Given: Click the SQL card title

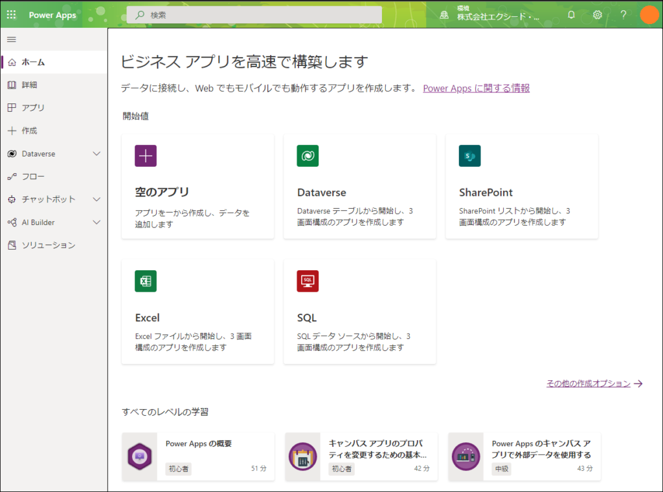Looking at the screenshot, I should [306, 317].
